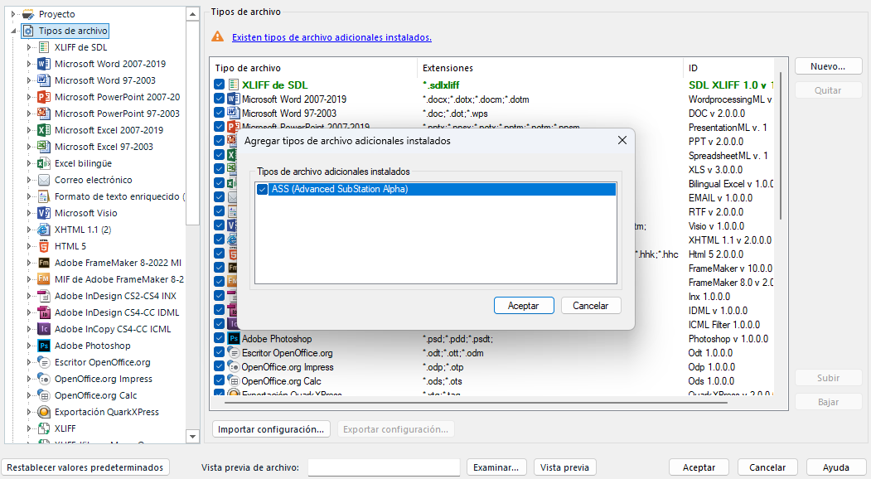Viewport: 871px width, 479px height.
Task: Click the Microsoft Visio tree icon
Action: pyautogui.click(x=44, y=213)
